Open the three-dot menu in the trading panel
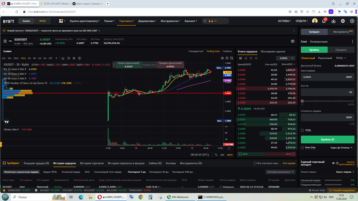 (x=352, y=42)
